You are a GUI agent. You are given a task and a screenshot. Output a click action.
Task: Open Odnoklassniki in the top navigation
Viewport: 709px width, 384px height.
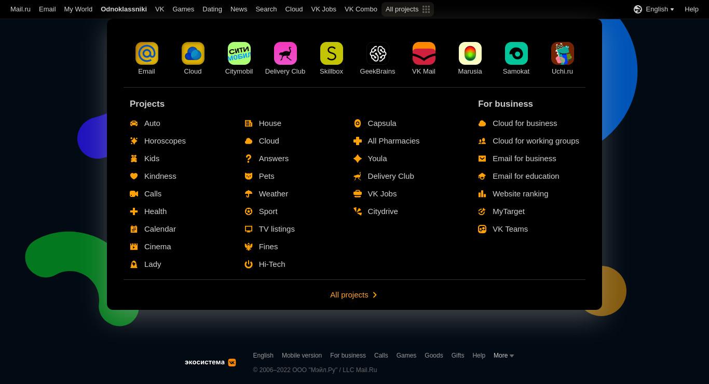(x=124, y=9)
